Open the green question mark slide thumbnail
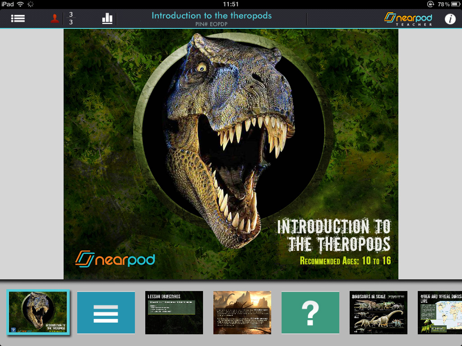 [310, 313]
